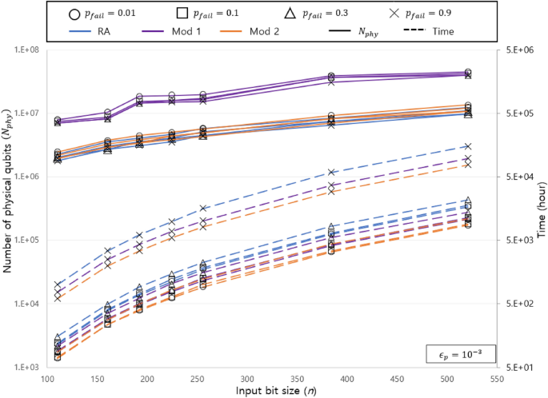The width and height of the screenshot is (548, 398).
Task: Click the x-axis tick label 350
Action: pos(297,380)
